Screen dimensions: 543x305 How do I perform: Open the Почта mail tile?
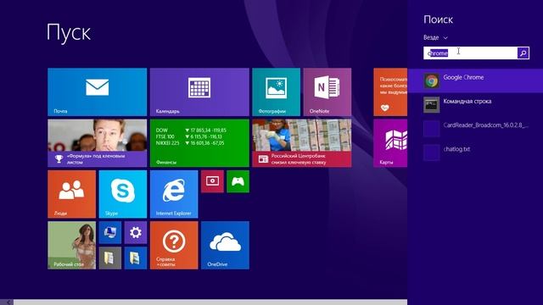97,92
